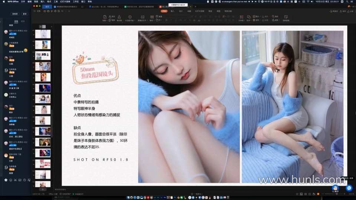The image size is (356, 200).
Task: Click the Wi-Fi icon in the macOS menu bar
Action: click(x=308, y=1)
